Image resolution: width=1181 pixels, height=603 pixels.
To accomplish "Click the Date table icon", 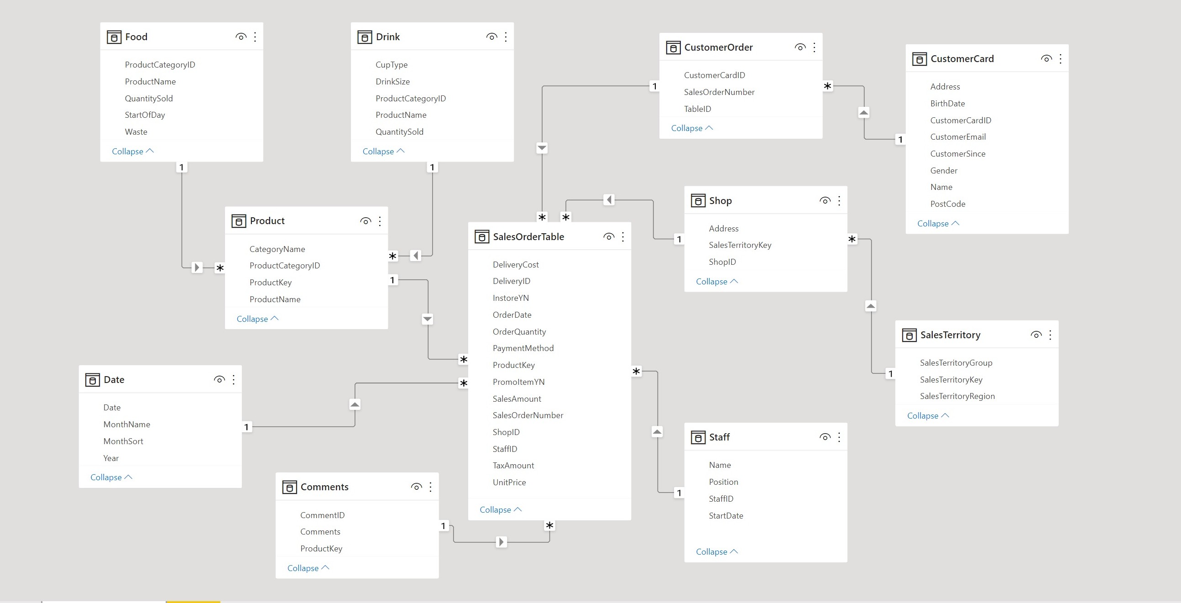I will point(93,380).
